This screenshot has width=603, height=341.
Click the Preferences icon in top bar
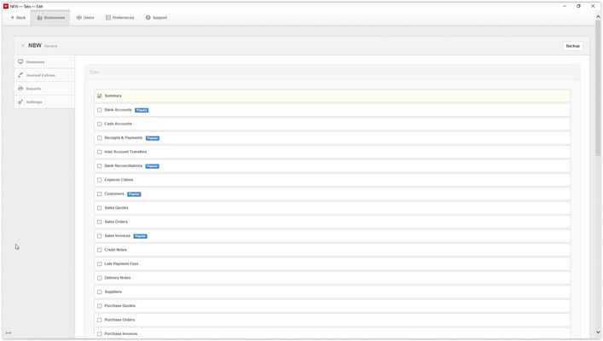[x=108, y=18]
